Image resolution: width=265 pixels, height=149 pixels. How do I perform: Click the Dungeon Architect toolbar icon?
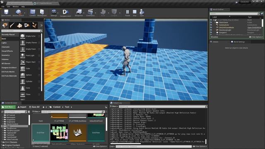pyautogui.click(x=65, y=12)
